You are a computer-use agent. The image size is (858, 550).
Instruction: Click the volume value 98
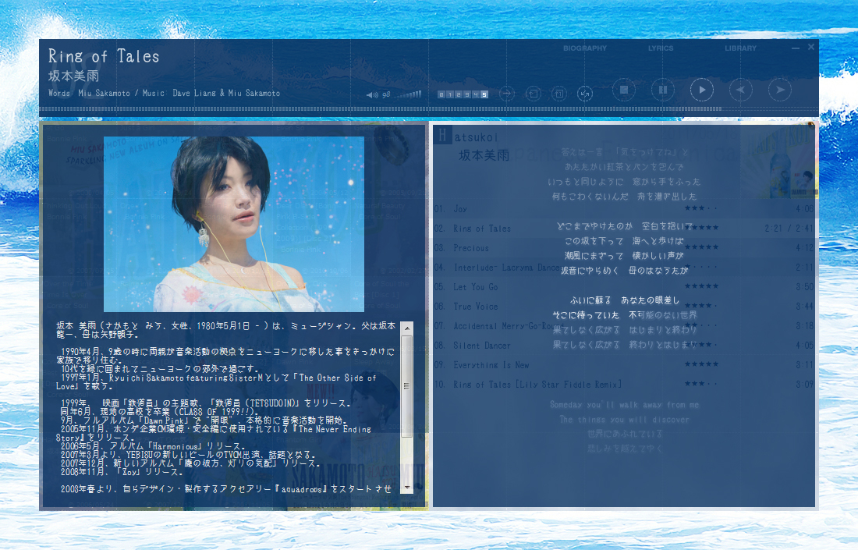(386, 94)
